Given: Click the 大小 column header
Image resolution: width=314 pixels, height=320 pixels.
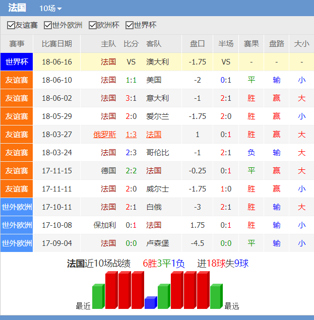Looking at the screenshot, I should pos(301,44).
